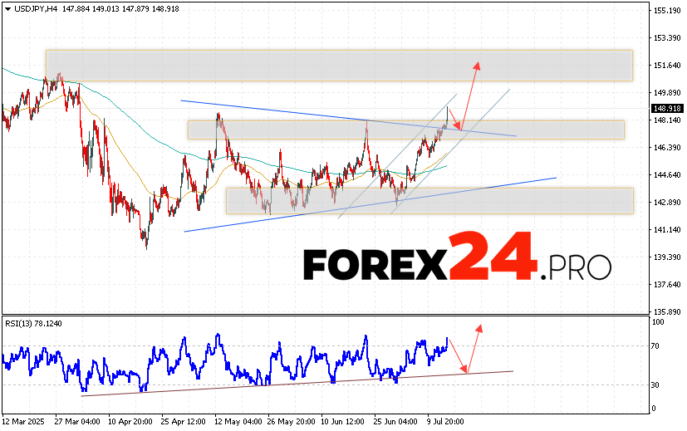Click the 135.890 price axis label
This screenshot has height=431, width=687.
pyautogui.click(x=667, y=312)
